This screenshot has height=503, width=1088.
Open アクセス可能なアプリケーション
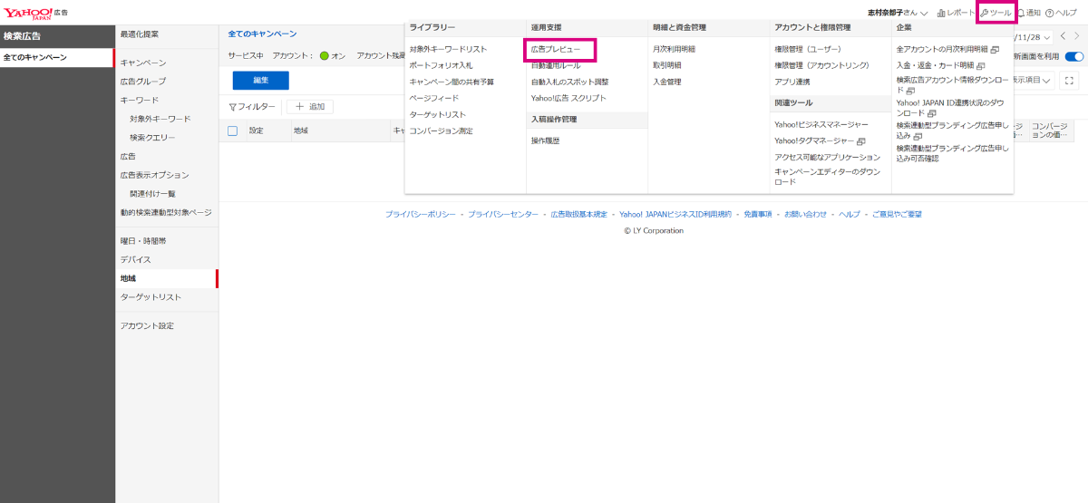(827, 157)
